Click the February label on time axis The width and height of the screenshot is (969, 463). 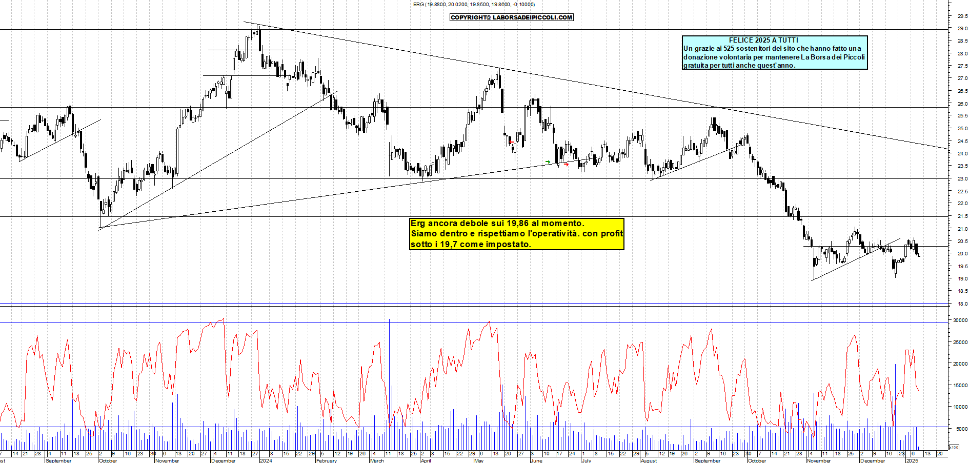327,460
